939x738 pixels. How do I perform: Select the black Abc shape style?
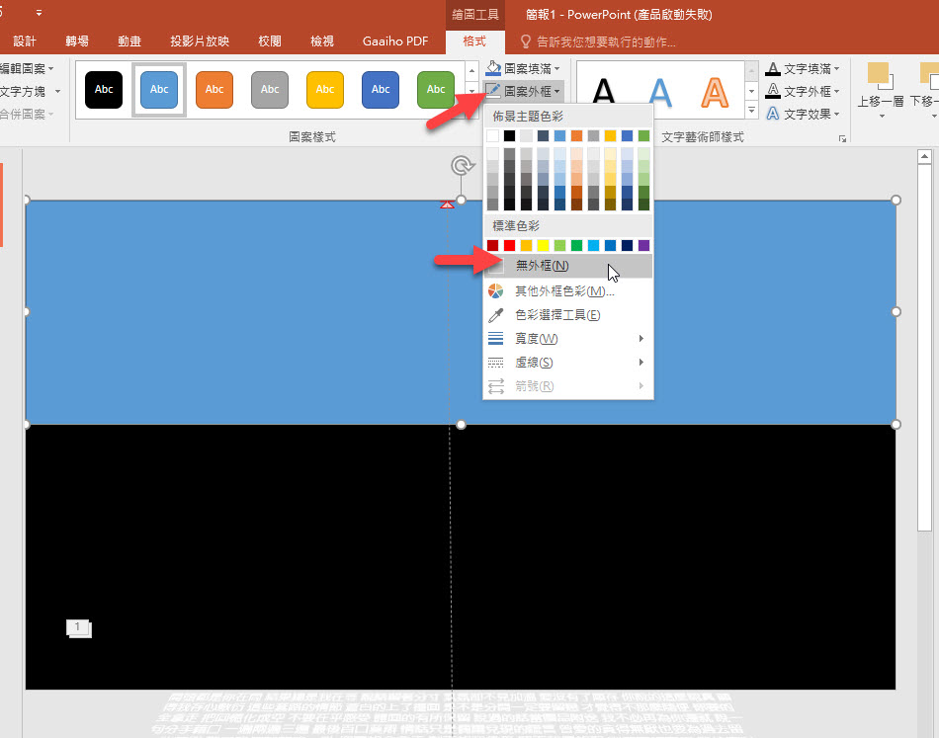tap(104, 89)
